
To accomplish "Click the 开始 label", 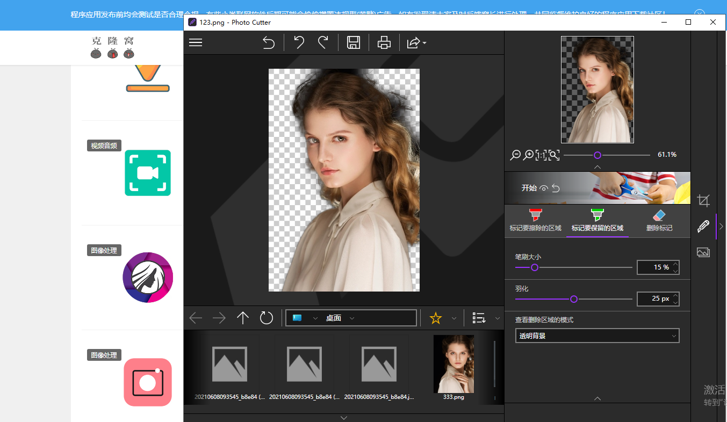I will point(529,188).
